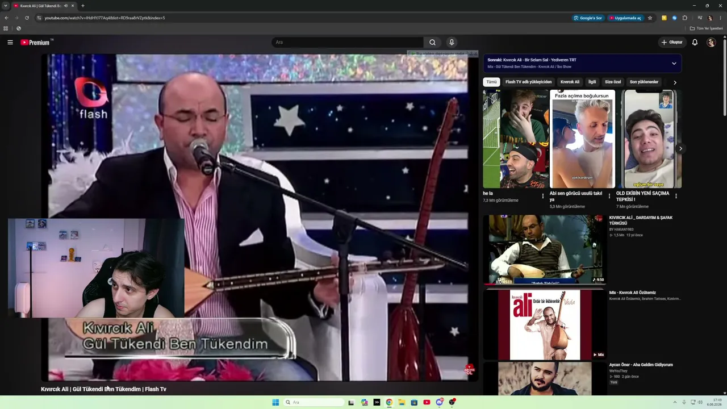
Task: Go back with browser back arrow
Action: tap(6, 18)
